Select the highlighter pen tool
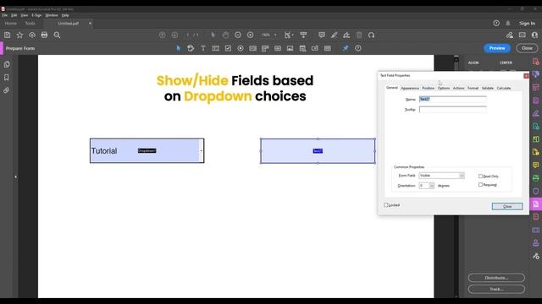542x304 pixels. pos(334,35)
